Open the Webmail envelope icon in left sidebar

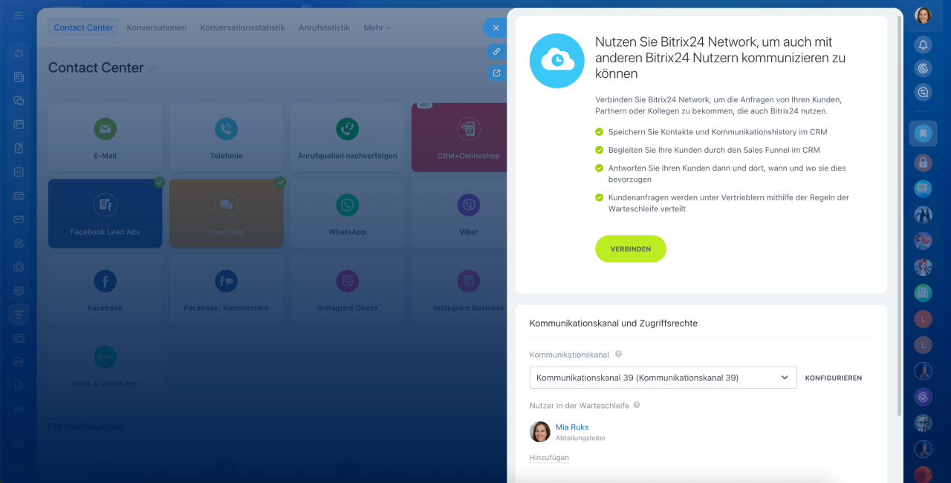(19, 220)
